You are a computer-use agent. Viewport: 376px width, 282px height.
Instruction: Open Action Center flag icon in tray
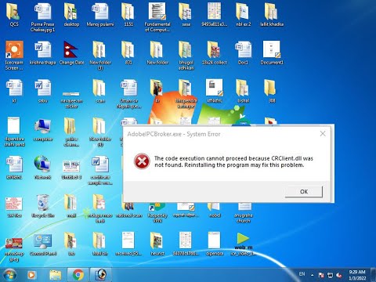pos(321,275)
